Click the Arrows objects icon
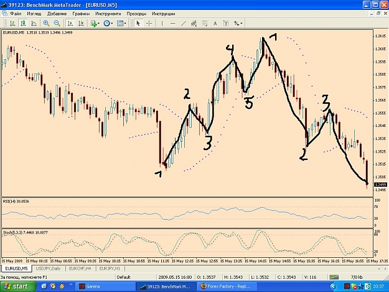The image size is (389, 292). [237, 23]
